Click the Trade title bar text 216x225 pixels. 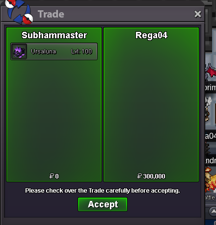(x=51, y=14)
